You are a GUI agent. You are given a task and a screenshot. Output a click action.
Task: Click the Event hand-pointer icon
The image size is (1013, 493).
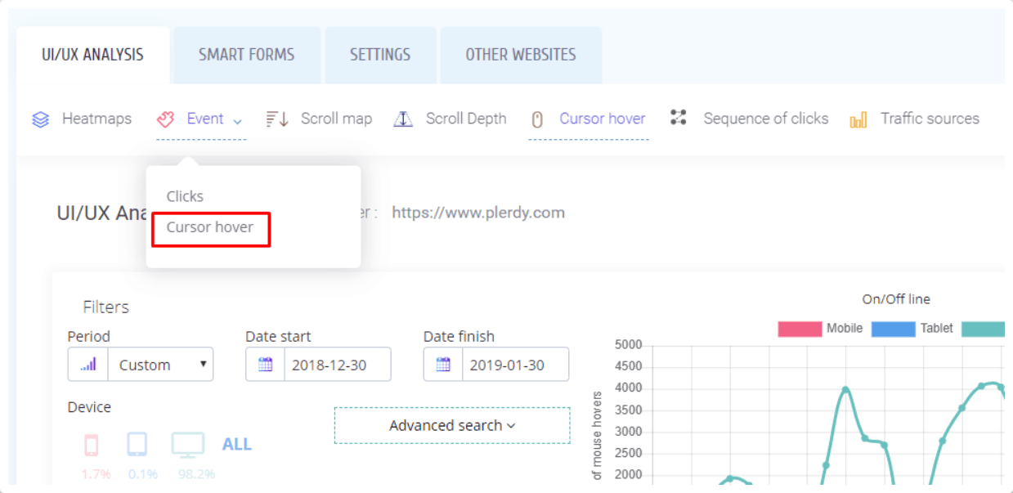[x=166, y=119]
